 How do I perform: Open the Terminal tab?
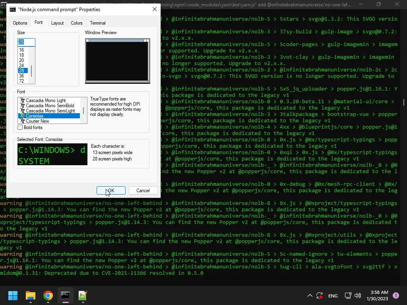click(x=98, y=23)
